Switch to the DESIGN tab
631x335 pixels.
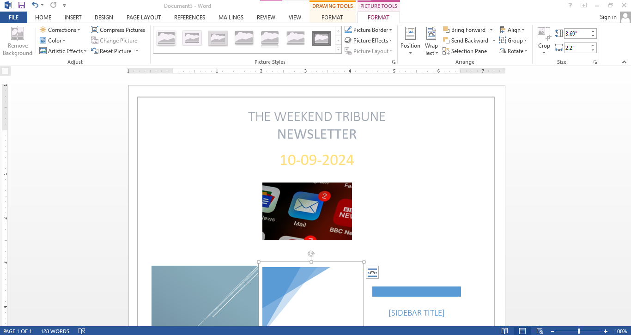[103, 17]
